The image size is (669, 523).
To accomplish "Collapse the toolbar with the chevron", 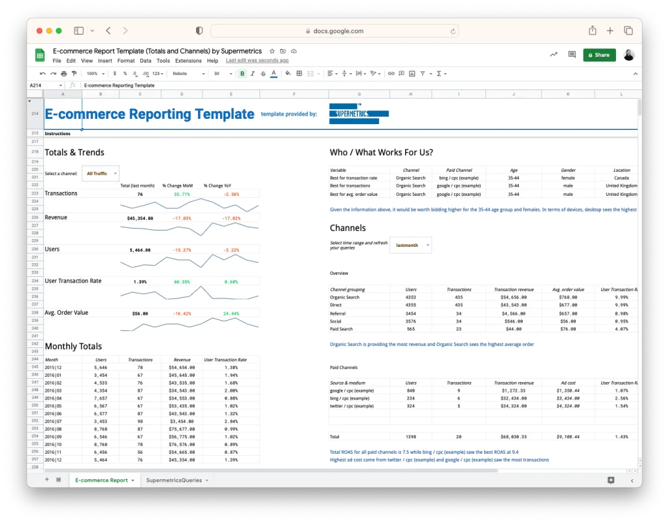I will (x=635, y=74).
